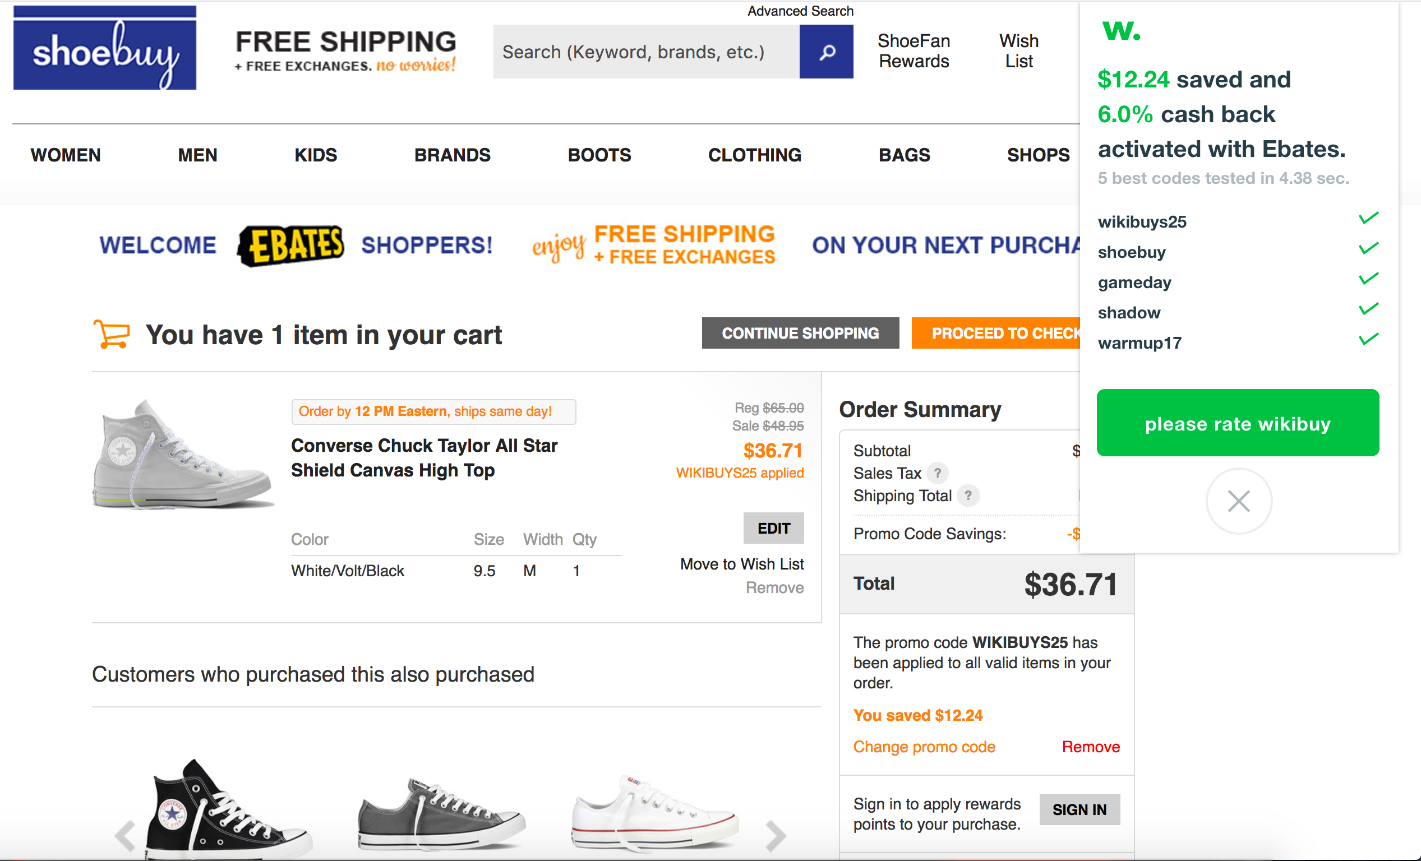Viewport: 1421px width, 861px height.
Task: Click the CONTINUE SHOPPING button
Action: click(x=800, y=333)
